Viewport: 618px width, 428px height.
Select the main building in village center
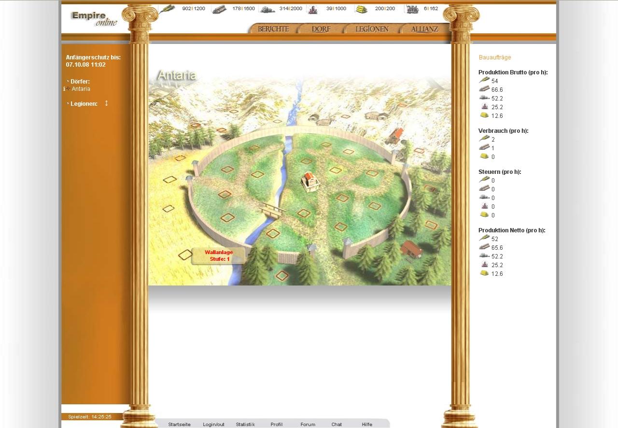310,181
